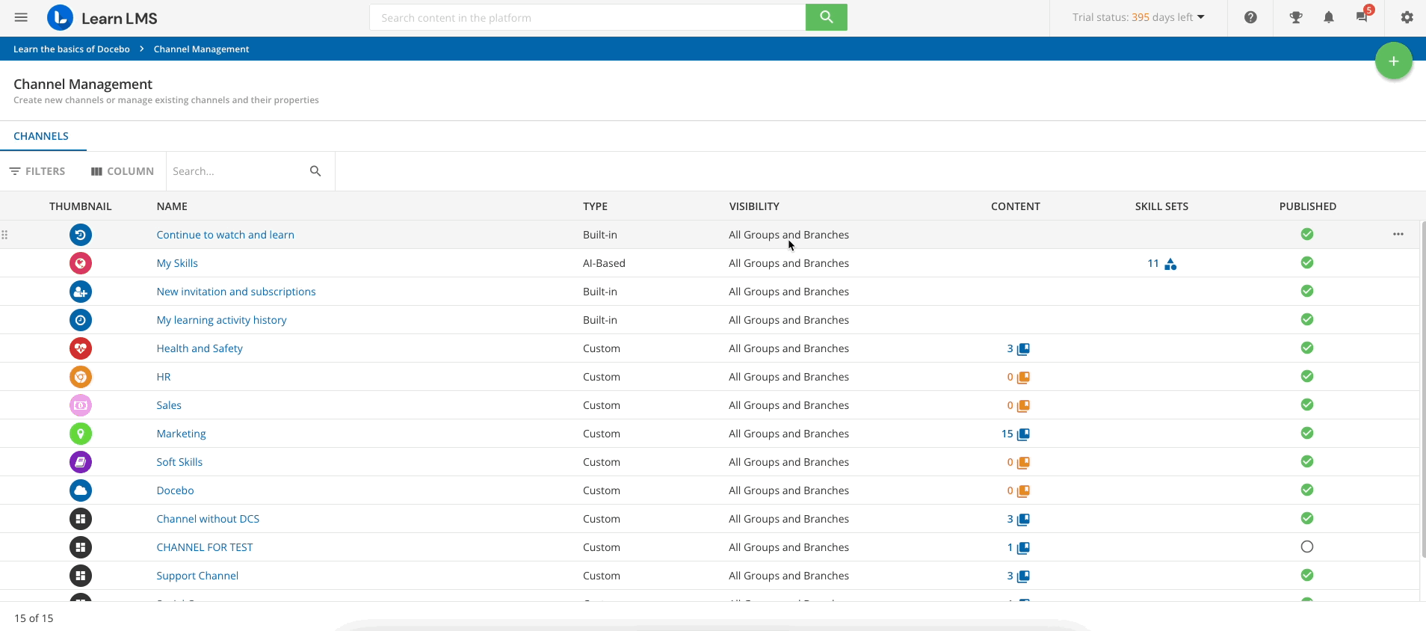The width and height of the screenshot is (1426, 631).
Task: Click in the channel Search... field
Action: coord(235,171)
